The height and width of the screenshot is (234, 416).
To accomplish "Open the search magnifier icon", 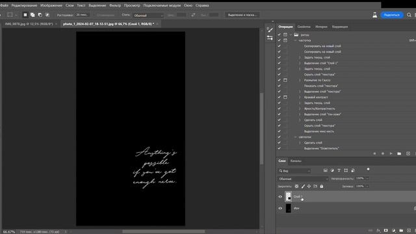I will pyautogui.click(x=409, y=15).
